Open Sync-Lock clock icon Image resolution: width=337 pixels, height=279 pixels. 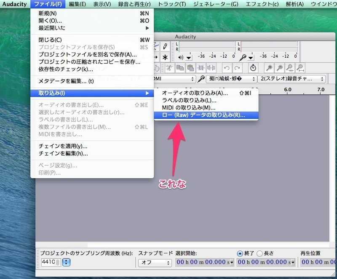(x=253, y=68)
